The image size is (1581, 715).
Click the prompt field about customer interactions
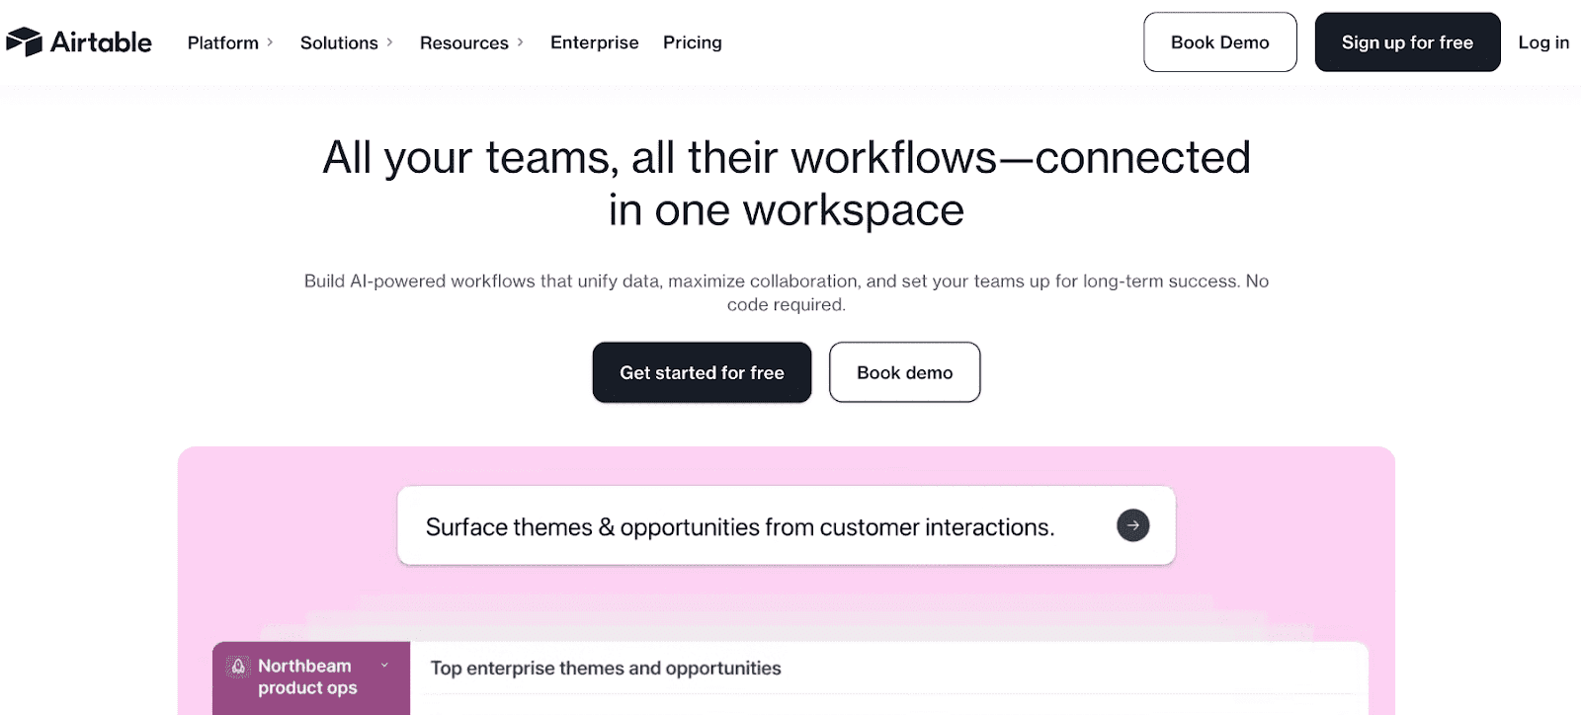pyautogui.click(x=740, y=526)
